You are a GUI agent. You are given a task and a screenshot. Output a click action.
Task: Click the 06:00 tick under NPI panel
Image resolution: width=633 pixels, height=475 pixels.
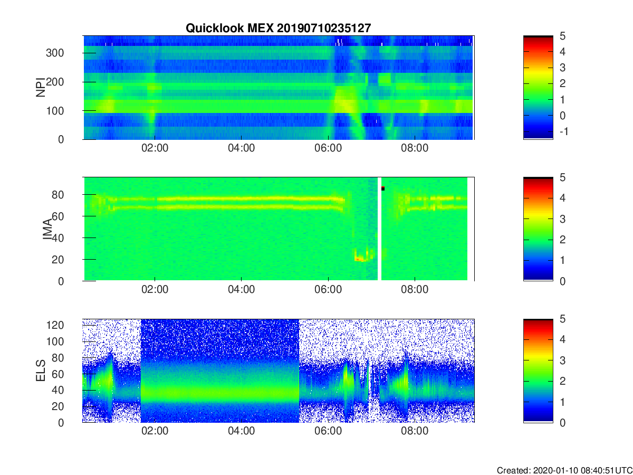coord(328,148)
